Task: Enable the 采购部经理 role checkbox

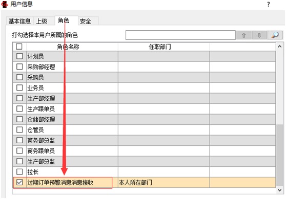Action: pyautogui.click(x=19, y=67)
